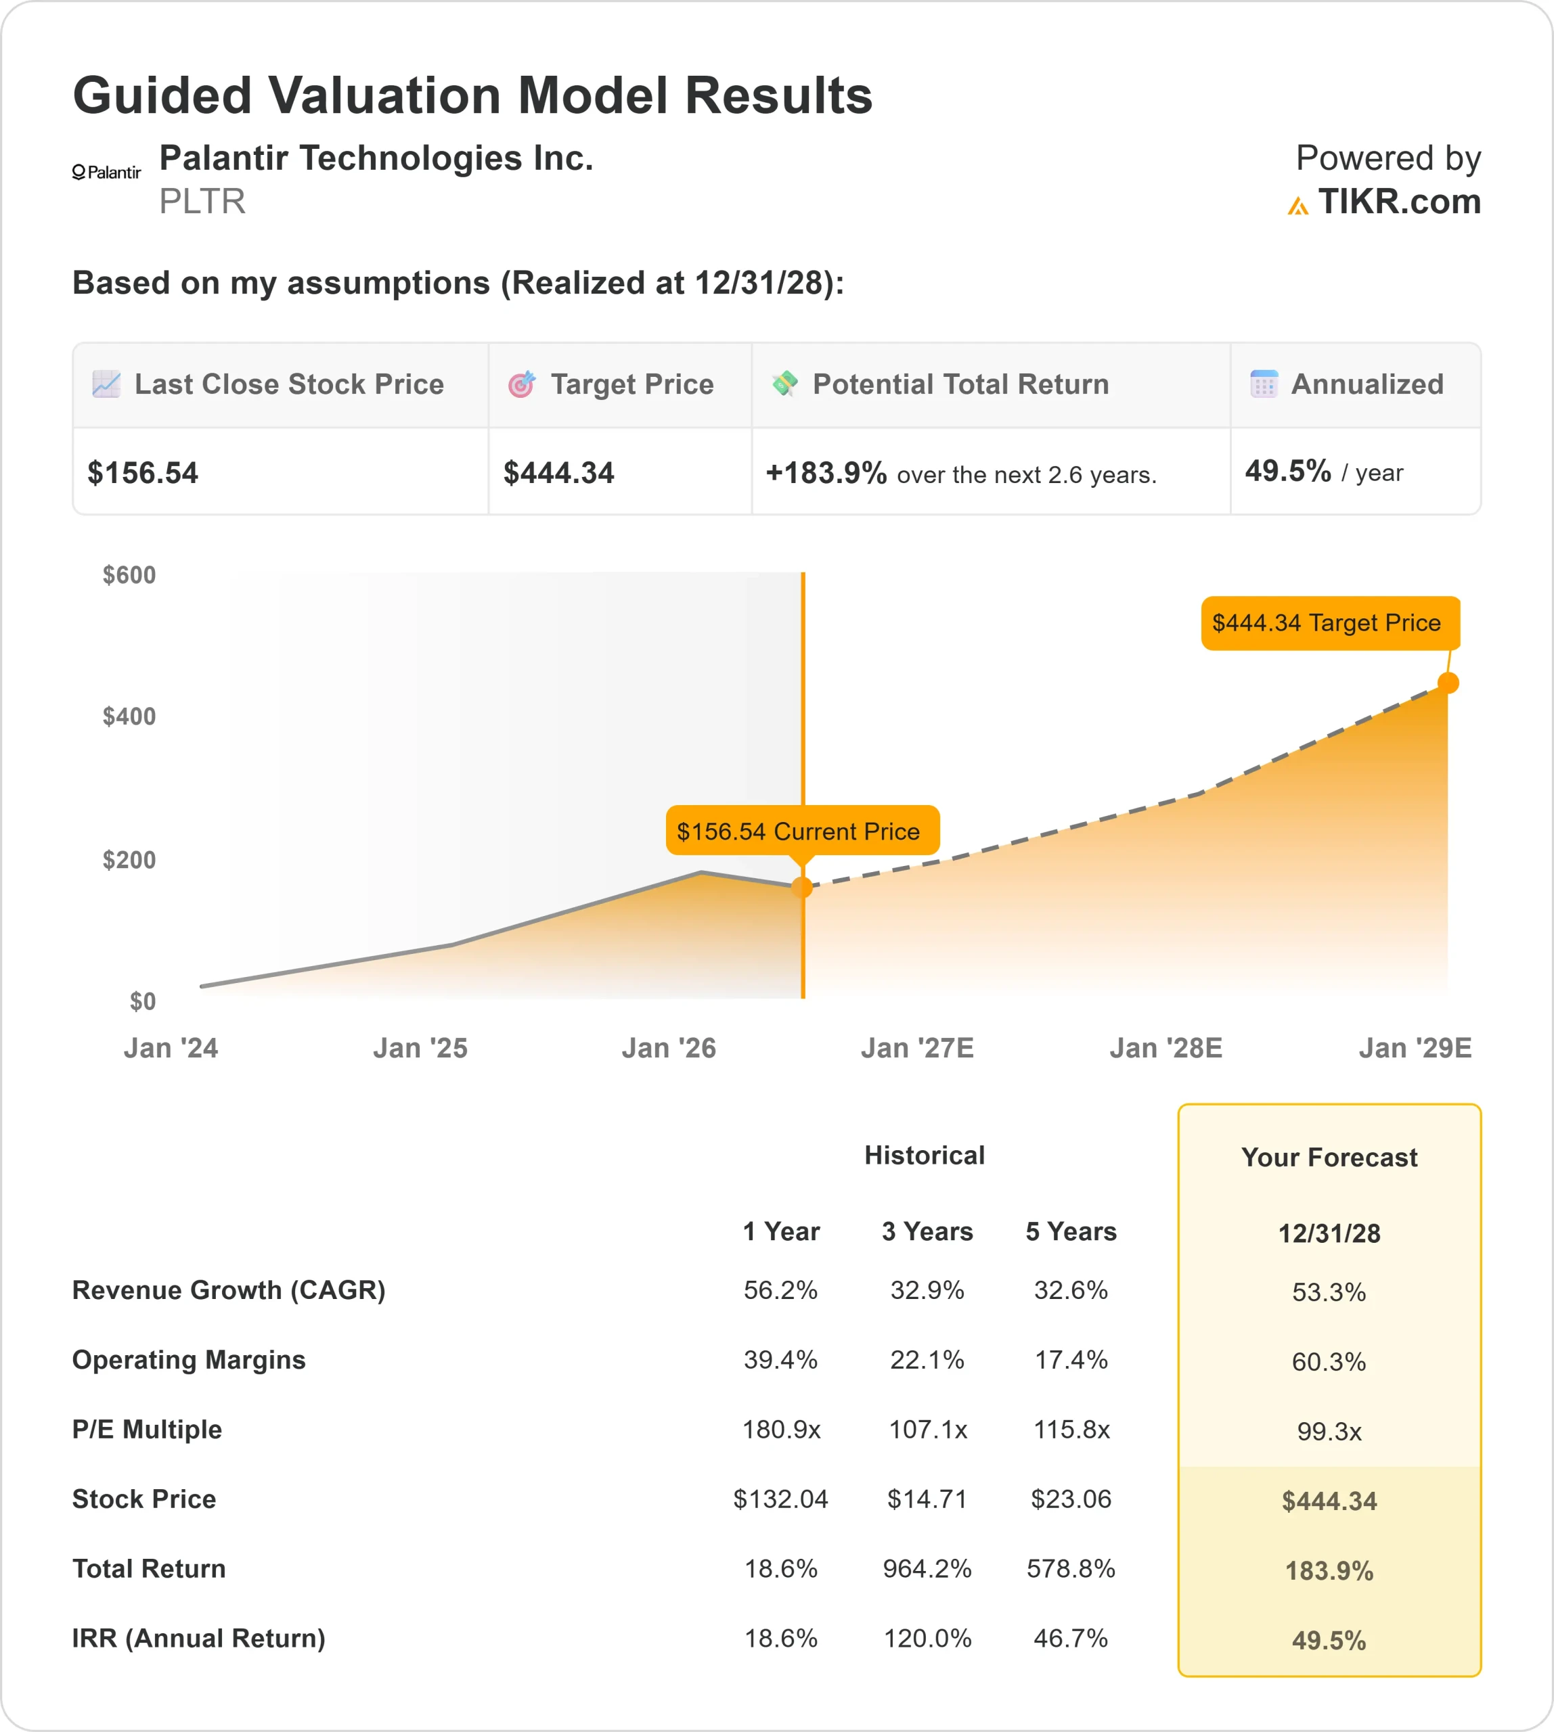Select the $444.34 forecast stock price
Image resolution: width=1554 pixels, height=1732 pixels.
click(1329, 1501)
